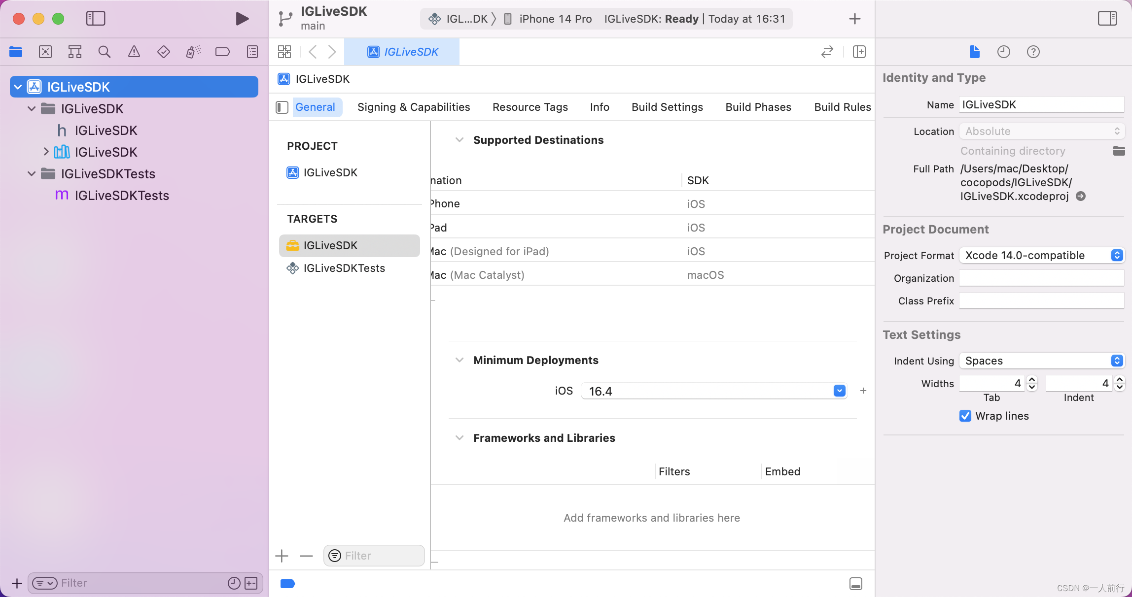Open the Project navigator folder icon
The width and height of the screenshot is (1132, 597).
coord(16,52)
